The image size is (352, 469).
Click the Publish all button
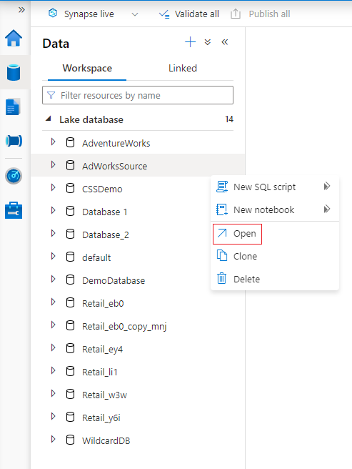click(261, 14)
